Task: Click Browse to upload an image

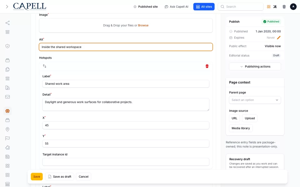Action: (x=143, y=25)
